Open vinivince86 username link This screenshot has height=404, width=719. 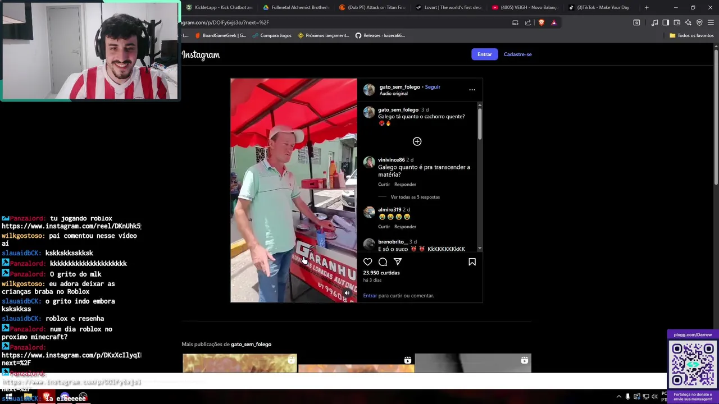(x=391, y=160)
